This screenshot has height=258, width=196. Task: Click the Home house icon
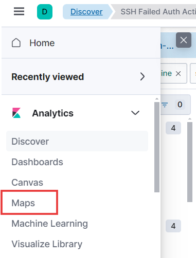point(16,43)
